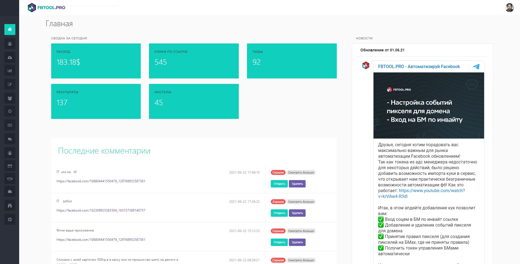520x264 pixels.
Task: Click Скрыли badge on the 17:48:10 comment
Action: pyautogui.click(x=278, y=172)
